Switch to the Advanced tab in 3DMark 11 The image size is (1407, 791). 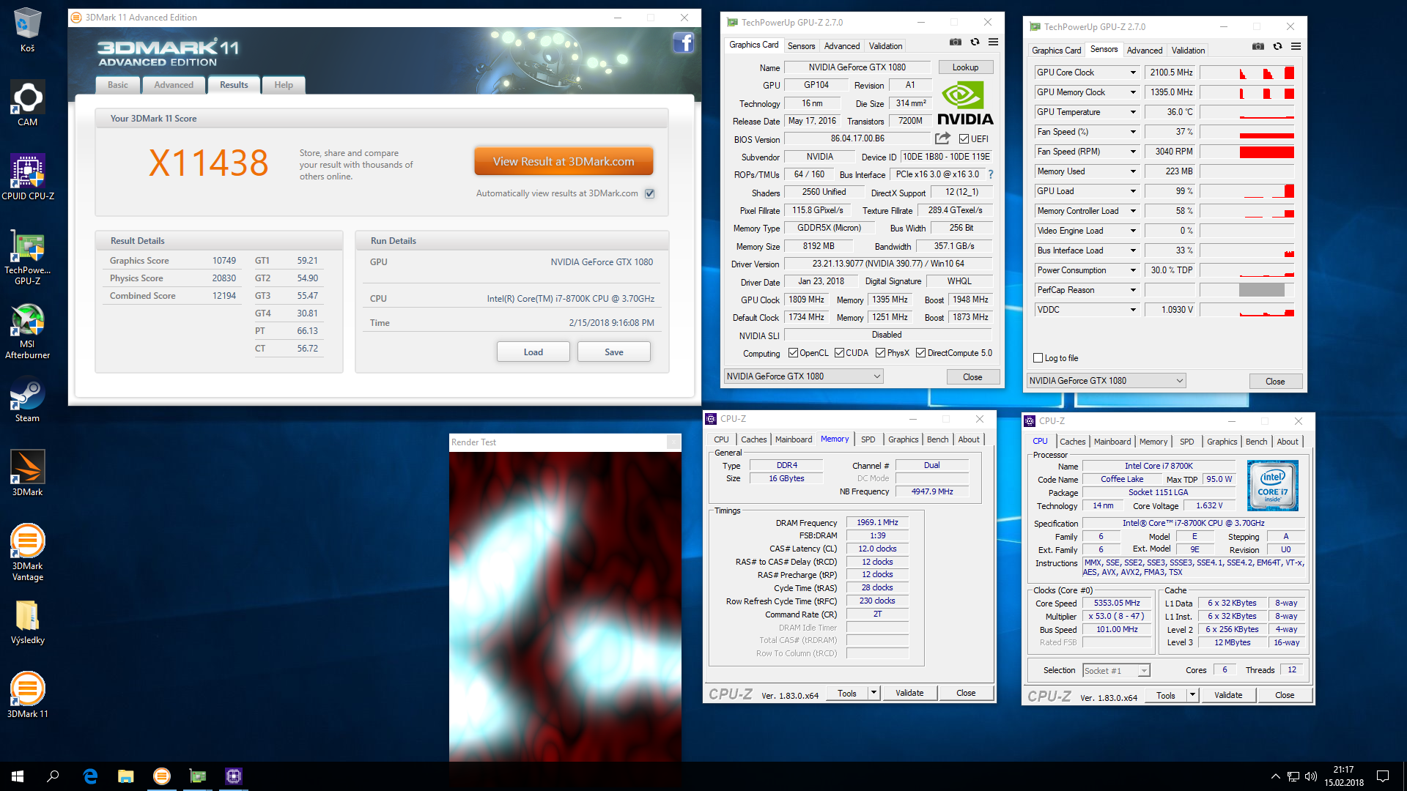174,85
